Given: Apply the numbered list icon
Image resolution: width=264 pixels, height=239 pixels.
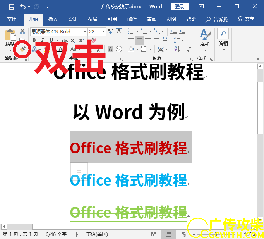Looking at the screenshot, I should coord(144,31).
